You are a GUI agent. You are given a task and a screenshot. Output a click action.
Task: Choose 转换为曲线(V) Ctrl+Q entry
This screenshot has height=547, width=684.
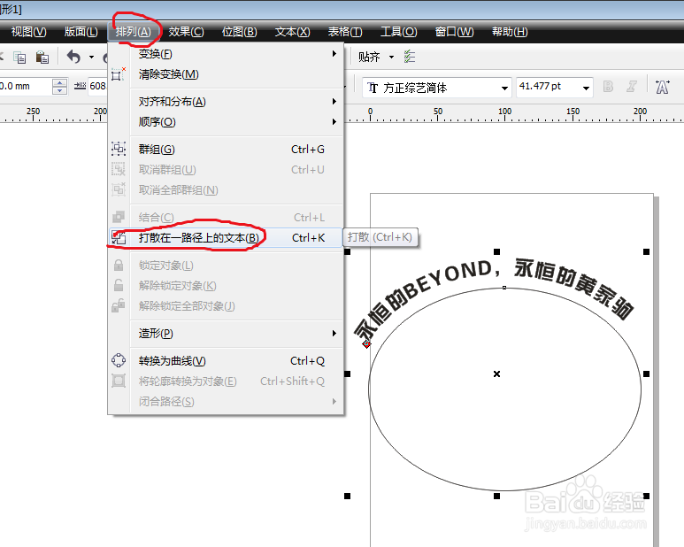(x=226, y=361)
